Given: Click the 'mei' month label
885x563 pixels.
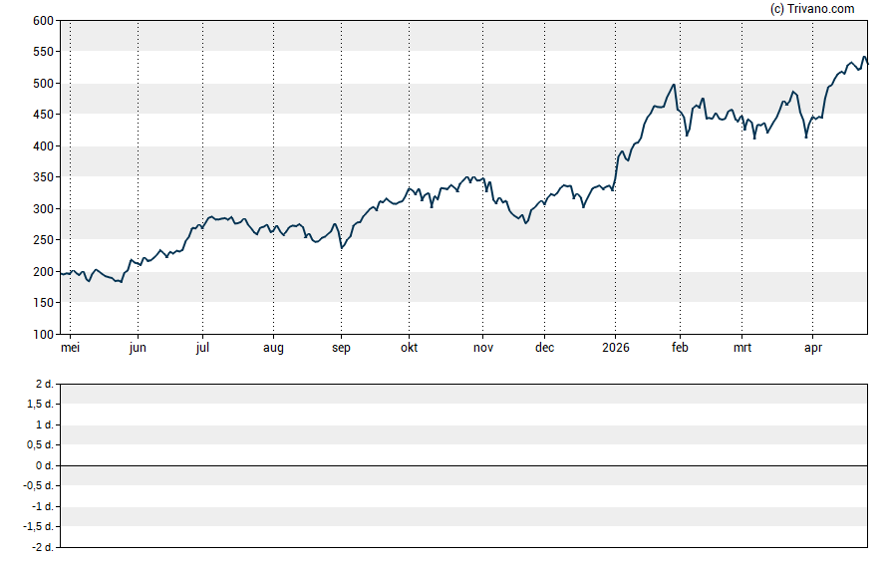Looking at the screenshot, I should click(70, 348).
